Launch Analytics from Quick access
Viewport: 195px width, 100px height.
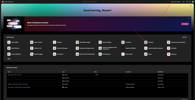[55, 42]
